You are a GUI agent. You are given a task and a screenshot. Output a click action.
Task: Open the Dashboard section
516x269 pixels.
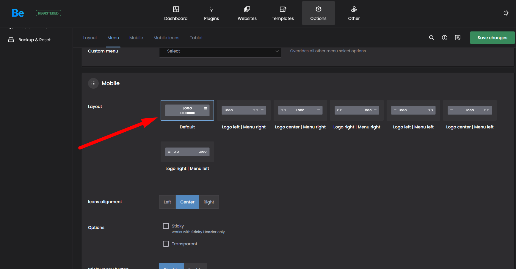coord(176,13)
